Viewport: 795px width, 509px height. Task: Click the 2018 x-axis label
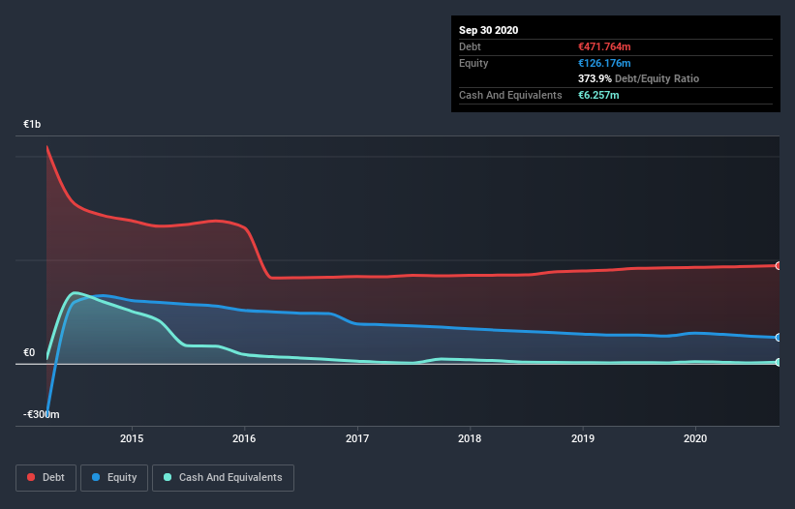(470, 438)
